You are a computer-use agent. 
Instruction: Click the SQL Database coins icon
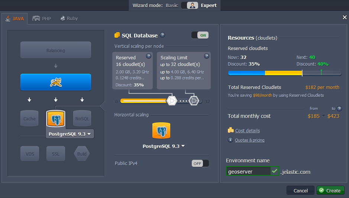(x=117, y=35)
